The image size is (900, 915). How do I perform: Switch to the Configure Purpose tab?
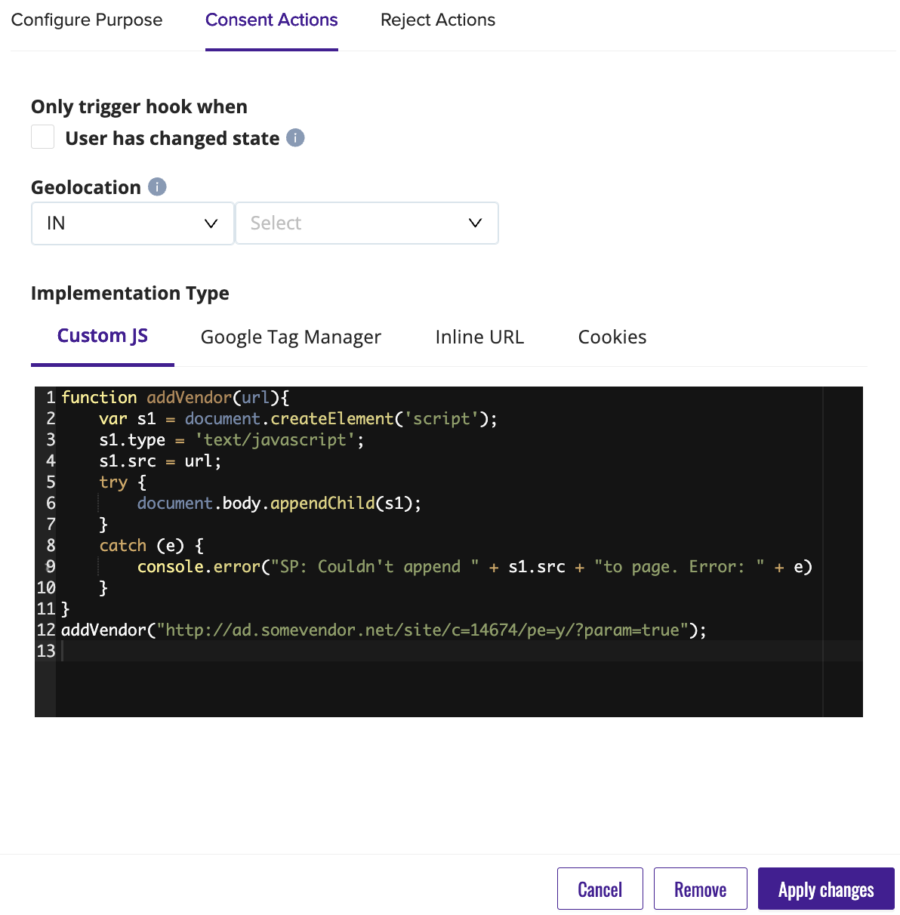click(x=87, y=20)
